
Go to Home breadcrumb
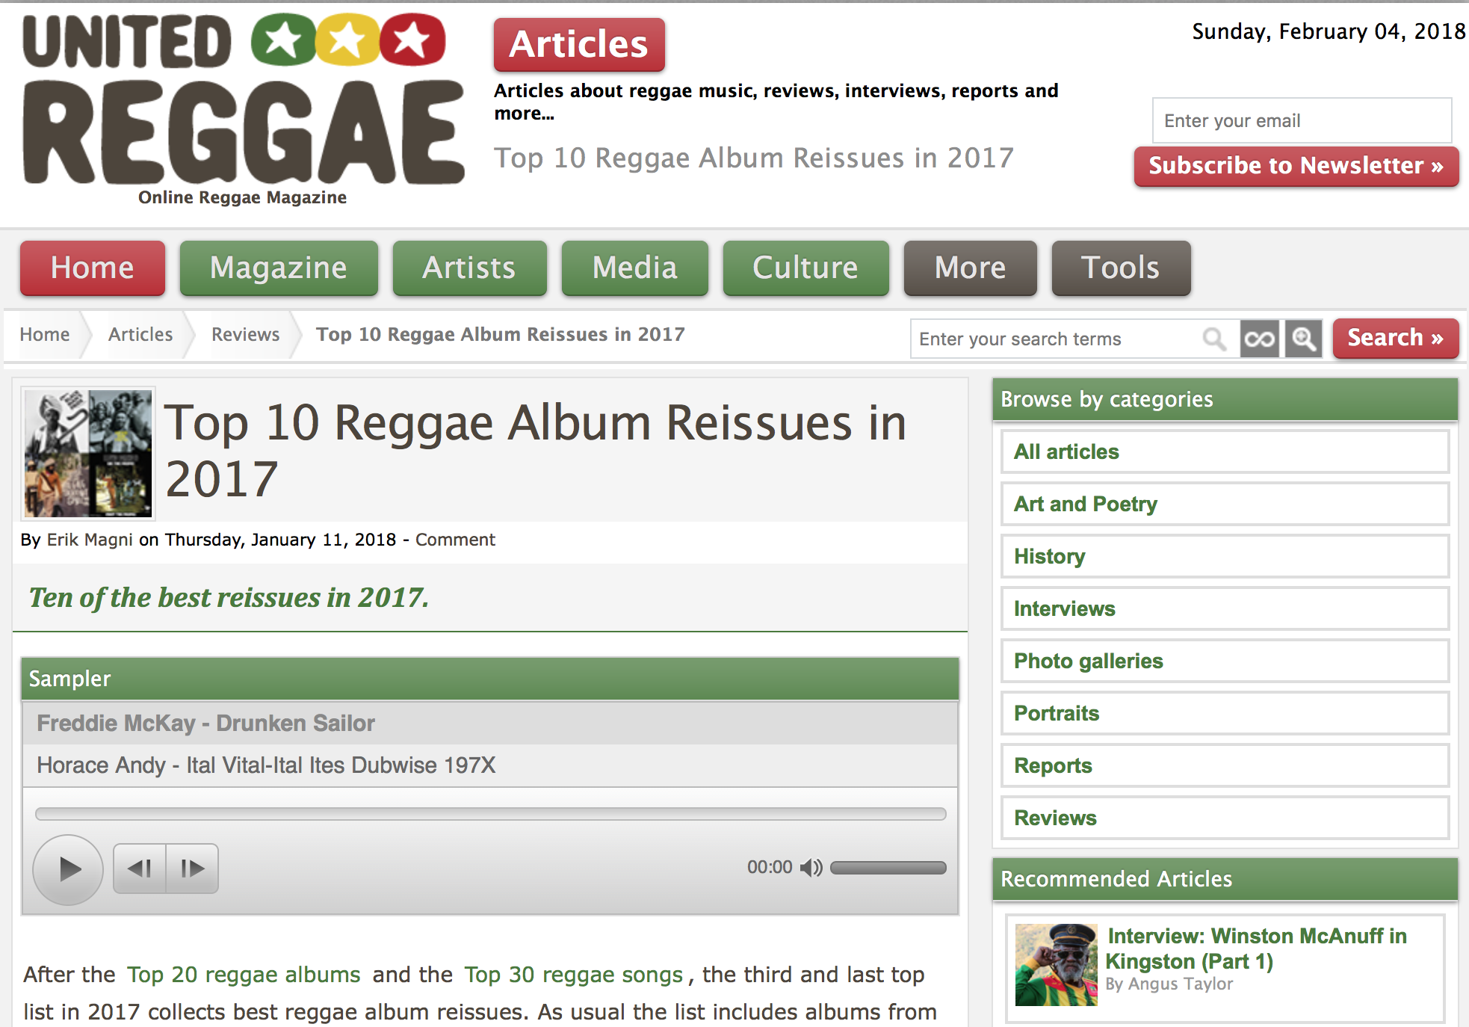click(45, 334)
